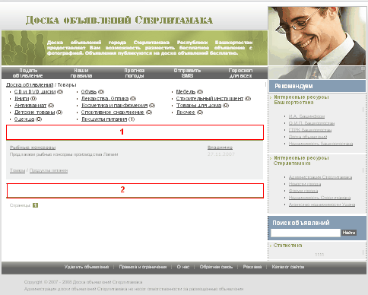Open the 'Антиквариат' category link
Viewport: 368px width, 295px height.
[30, 106]
